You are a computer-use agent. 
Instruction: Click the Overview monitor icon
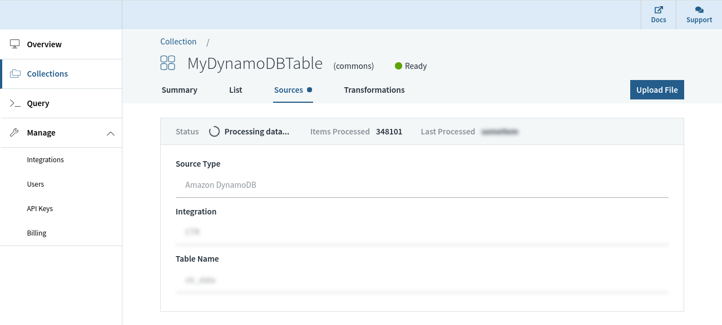pos(15,44)
